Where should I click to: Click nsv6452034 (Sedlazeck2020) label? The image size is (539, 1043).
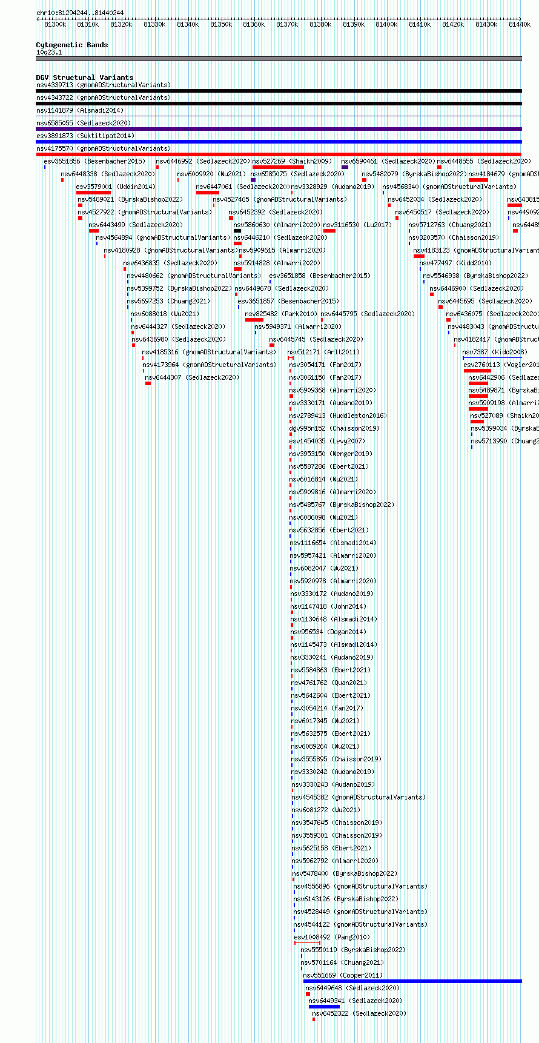435,199
